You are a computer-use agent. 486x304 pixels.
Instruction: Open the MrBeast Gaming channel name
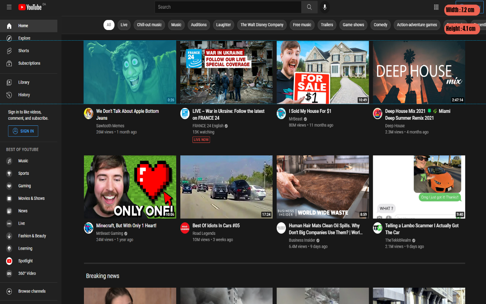point(110,234)
